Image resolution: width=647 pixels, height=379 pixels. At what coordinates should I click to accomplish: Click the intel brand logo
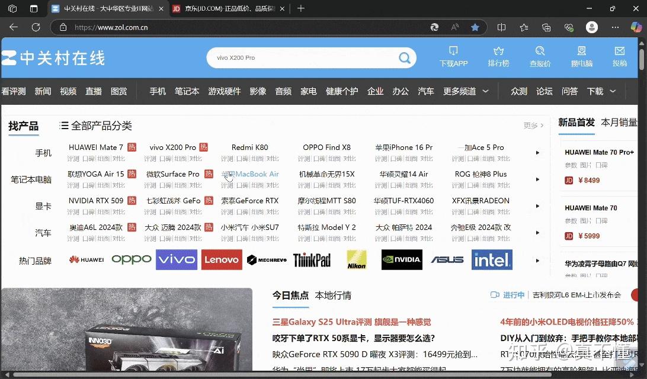(492, 259)
